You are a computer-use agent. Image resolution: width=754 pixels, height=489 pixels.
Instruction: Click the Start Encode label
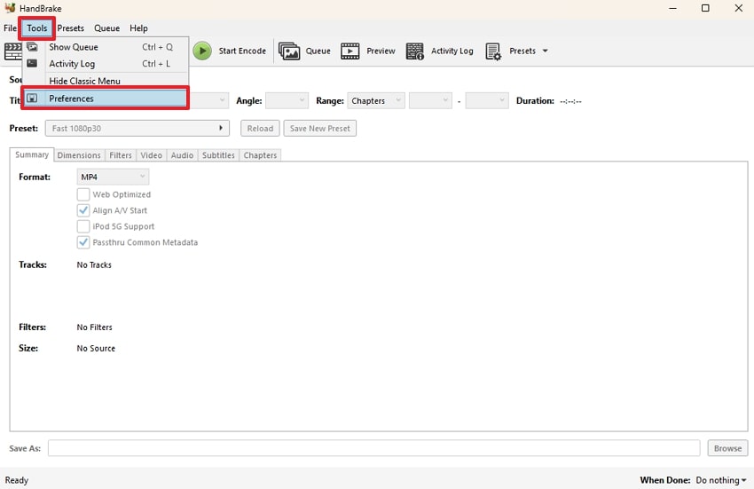pyautogui.click(x=242, y=51)
